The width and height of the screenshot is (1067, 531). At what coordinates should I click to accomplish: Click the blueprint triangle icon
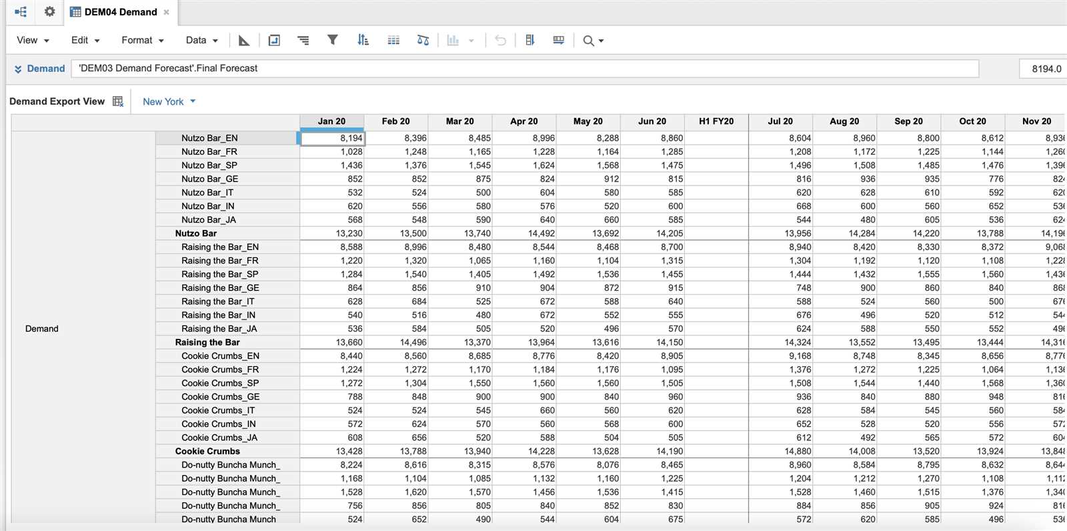coord(244,41)
